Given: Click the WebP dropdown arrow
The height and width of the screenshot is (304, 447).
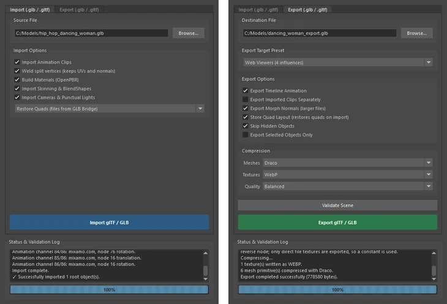Looking at the screenshot, I should [x=429, y=174].
